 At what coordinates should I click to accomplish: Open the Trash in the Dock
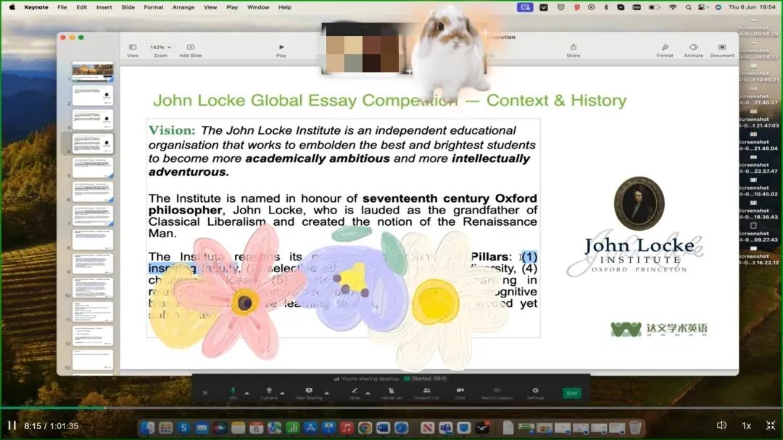tap(635, 428)
